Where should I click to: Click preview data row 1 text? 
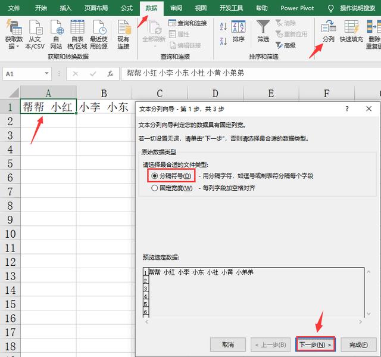pos(201,272)
